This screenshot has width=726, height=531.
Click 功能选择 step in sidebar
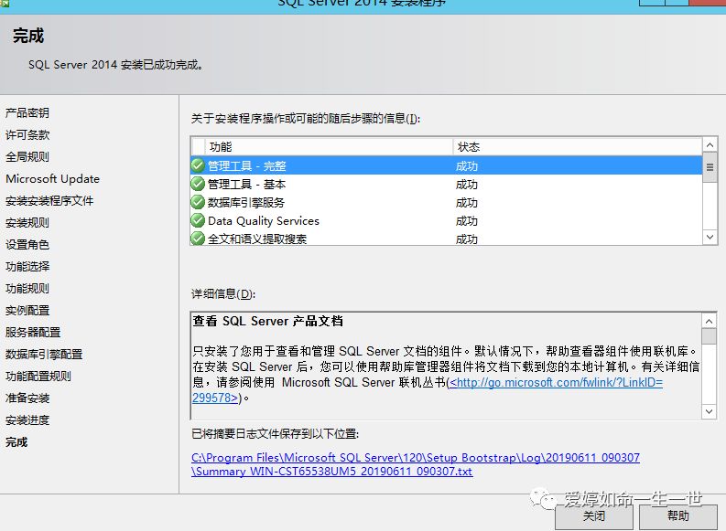click(27, 267)
